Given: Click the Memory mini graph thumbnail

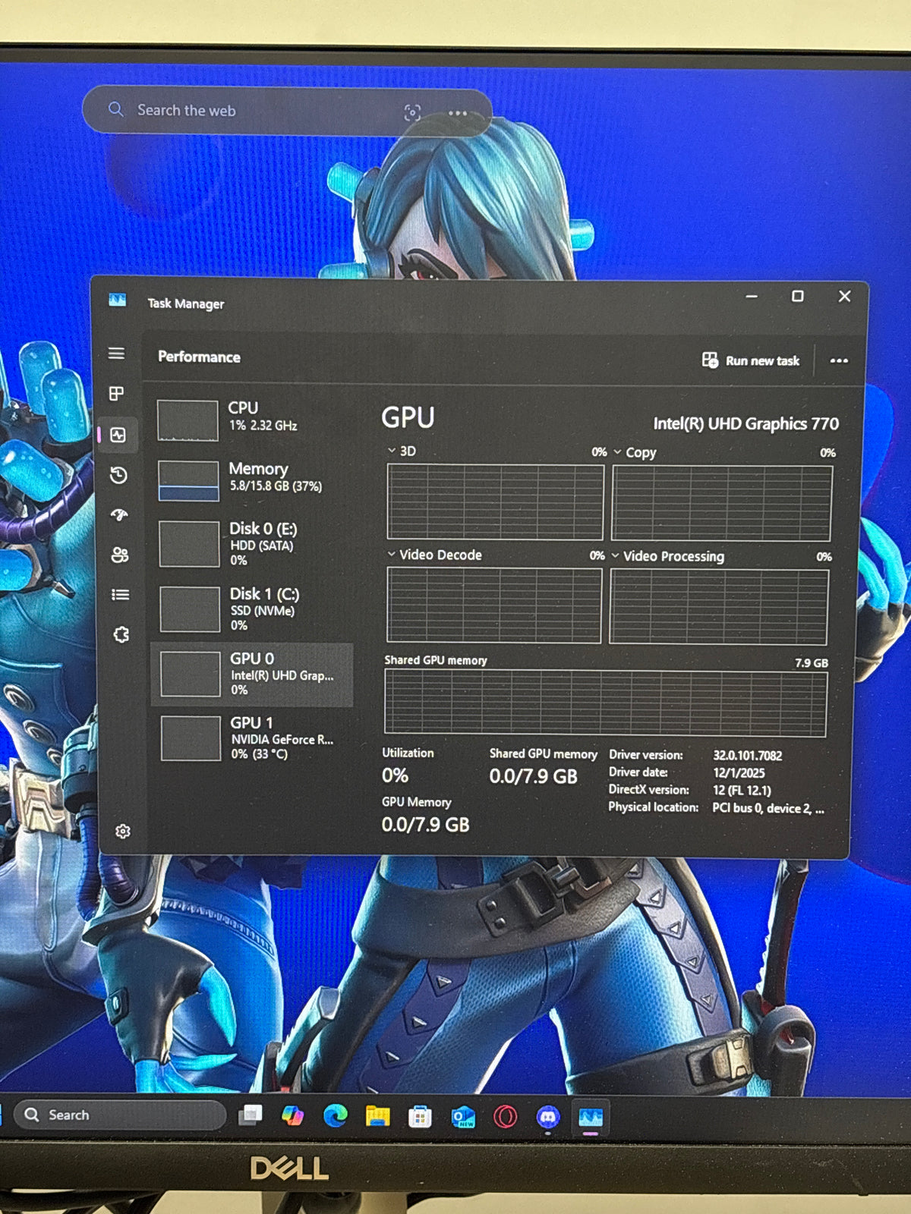Looking at the screenshot, I should [x=188, y=481].
